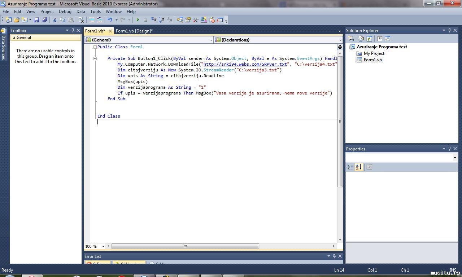This screenshot has width=462, height=277.
Task: Comment out the selected lines icon
Action: (x=92, y=20)
